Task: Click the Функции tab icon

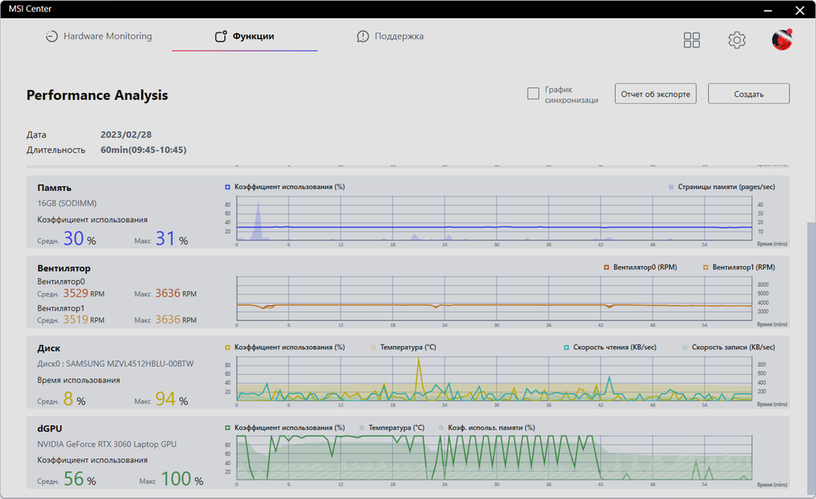Action: click(x=221, y=37)
